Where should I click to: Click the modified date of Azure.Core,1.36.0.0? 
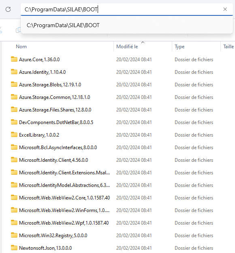[134, 60]
